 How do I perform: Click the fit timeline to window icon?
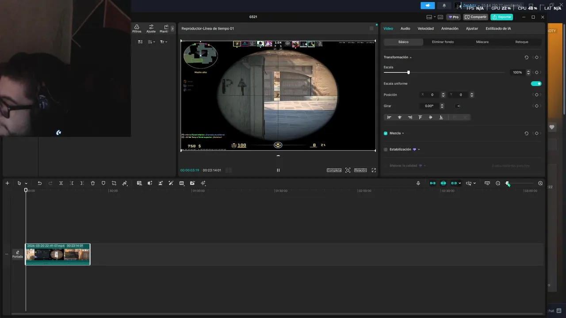487,183
